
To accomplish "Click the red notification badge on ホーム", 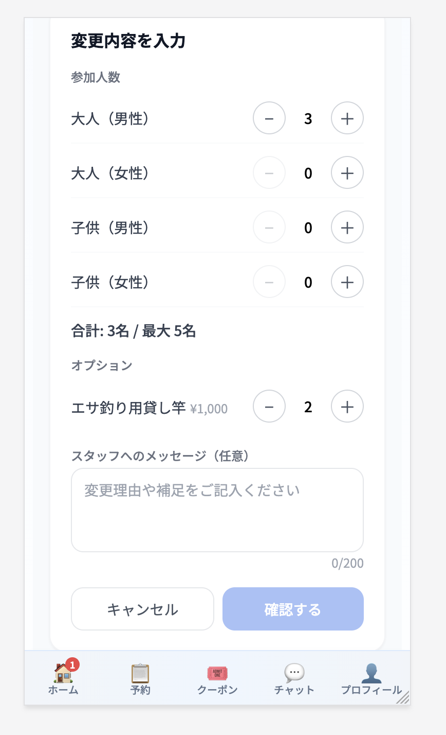I will 72,664.
